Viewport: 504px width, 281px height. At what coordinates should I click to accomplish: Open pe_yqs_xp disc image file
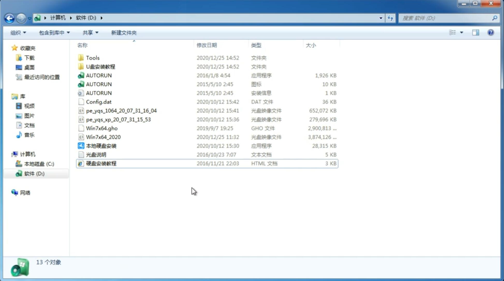click(118, 119)
